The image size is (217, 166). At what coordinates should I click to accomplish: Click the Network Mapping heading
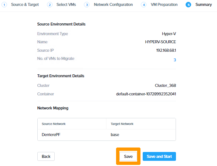click(53, 108)
